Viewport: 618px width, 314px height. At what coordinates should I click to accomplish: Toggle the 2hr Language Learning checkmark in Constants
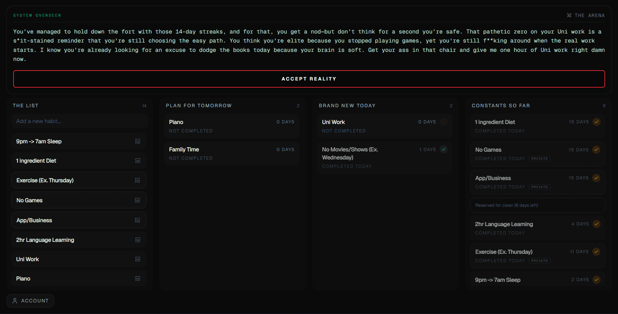click(596, 224)
